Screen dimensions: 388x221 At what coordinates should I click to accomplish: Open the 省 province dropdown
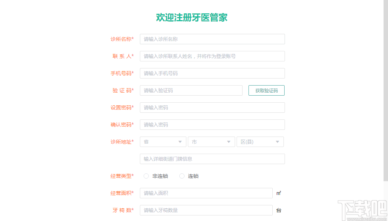(x=163, y=141)
